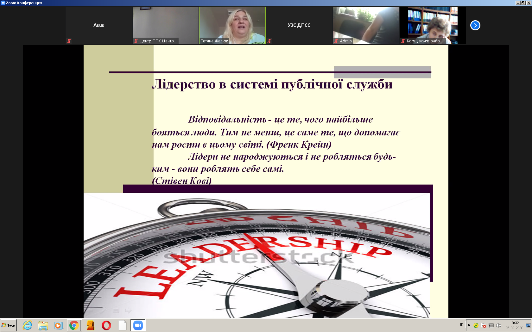Select Борщівське райо... participant video
Screen dimensions: 532x332
(433, 25)
